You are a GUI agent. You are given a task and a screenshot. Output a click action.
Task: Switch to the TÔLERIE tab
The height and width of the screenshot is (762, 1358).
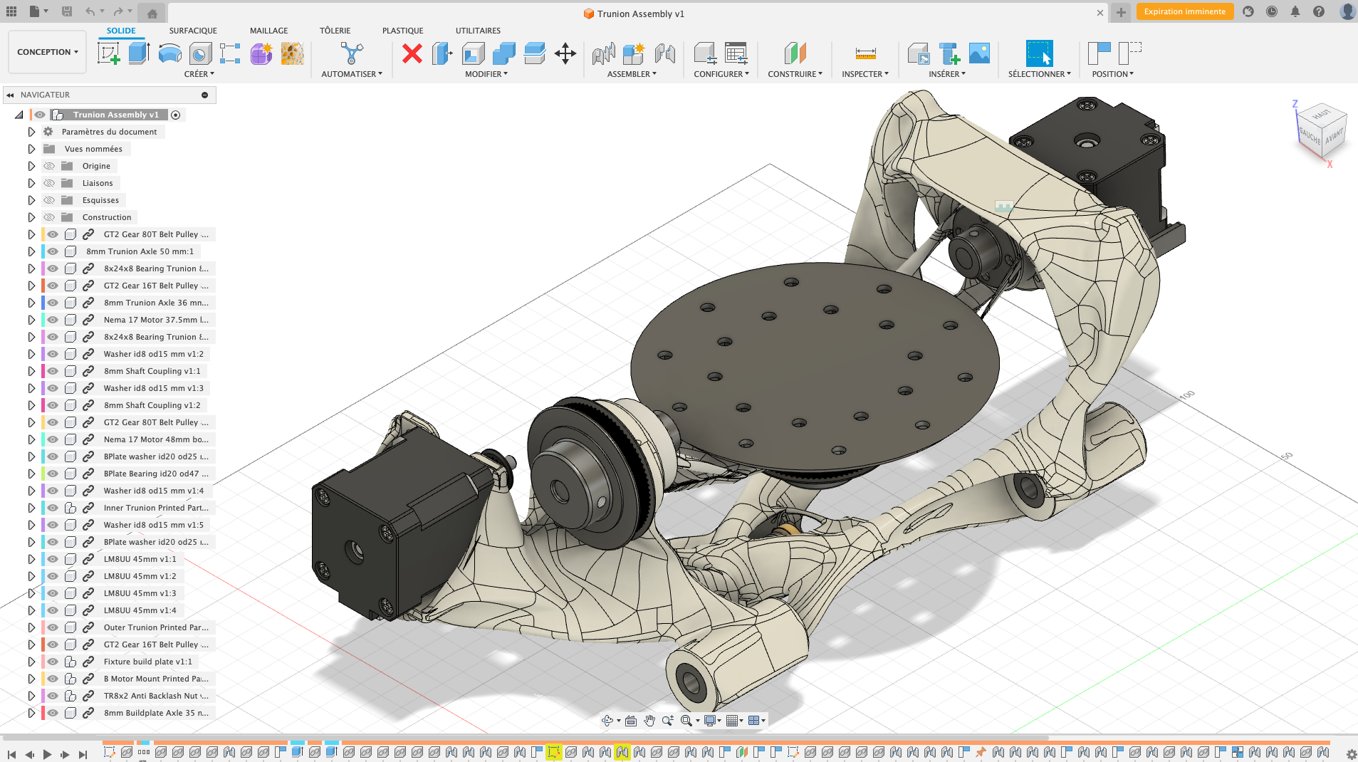click(x=335, y=30)
